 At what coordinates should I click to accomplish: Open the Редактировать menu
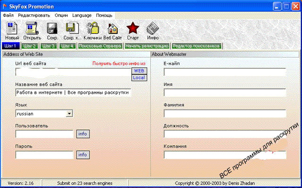pyautogui.click(x=34, y=16)
